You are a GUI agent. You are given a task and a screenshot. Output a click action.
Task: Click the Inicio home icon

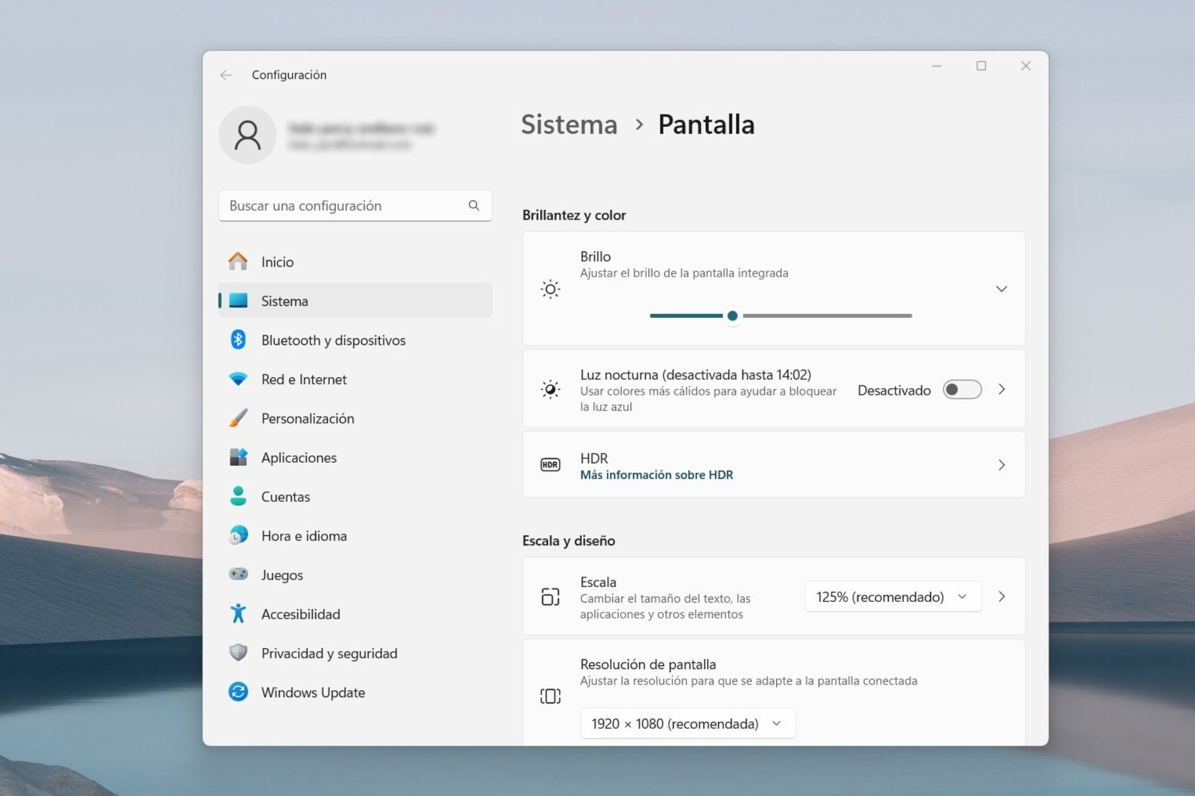(x=238, y=261)
